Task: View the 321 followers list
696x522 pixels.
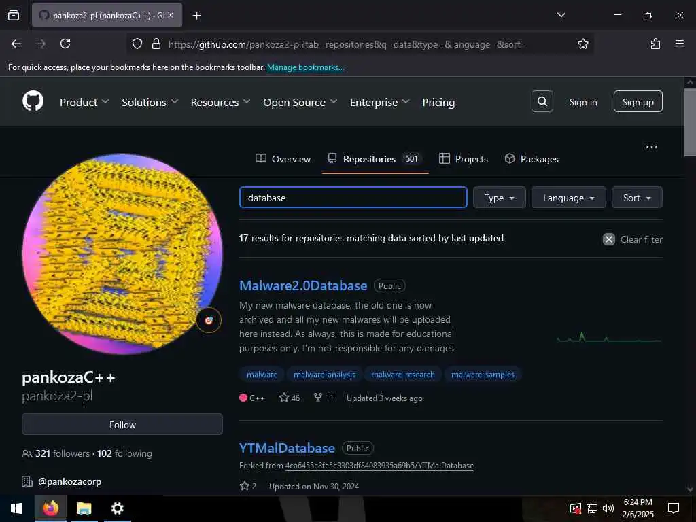Action: 62,453
